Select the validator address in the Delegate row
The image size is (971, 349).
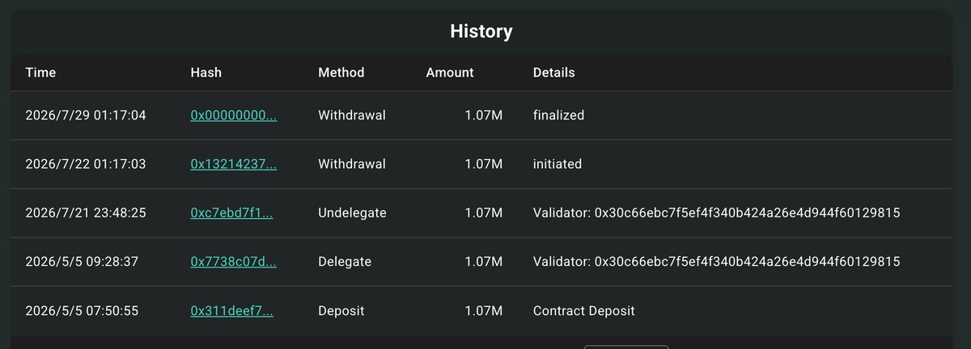pos(748,262)
